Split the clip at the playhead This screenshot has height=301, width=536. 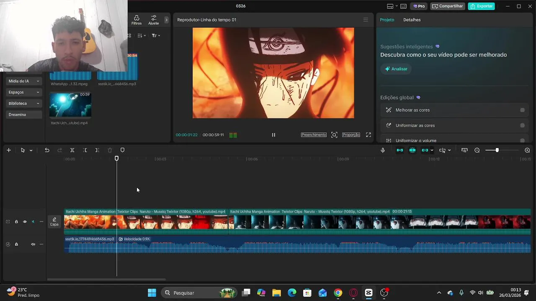[72, 150]
